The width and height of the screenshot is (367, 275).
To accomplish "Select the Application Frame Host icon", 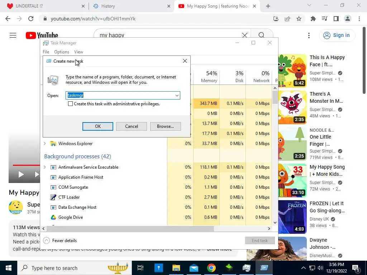I will (x=53, y=177).
